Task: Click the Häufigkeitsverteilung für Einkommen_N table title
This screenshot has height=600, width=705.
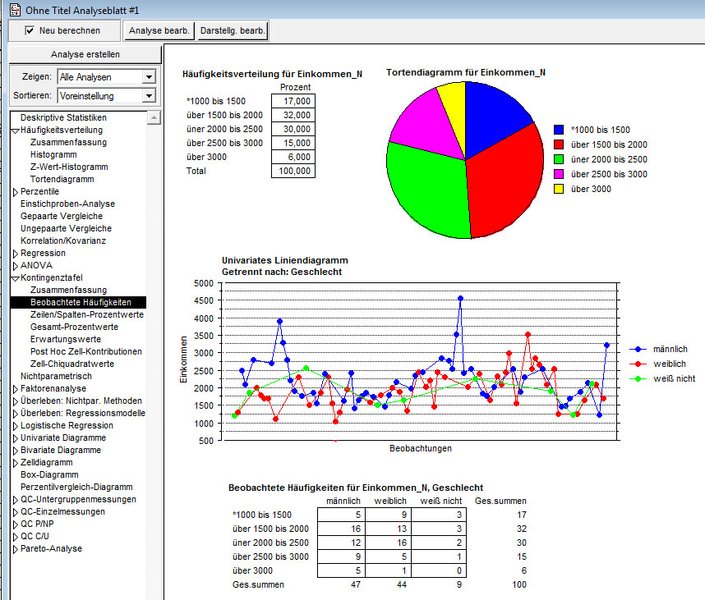Action: tap(272, 74)
